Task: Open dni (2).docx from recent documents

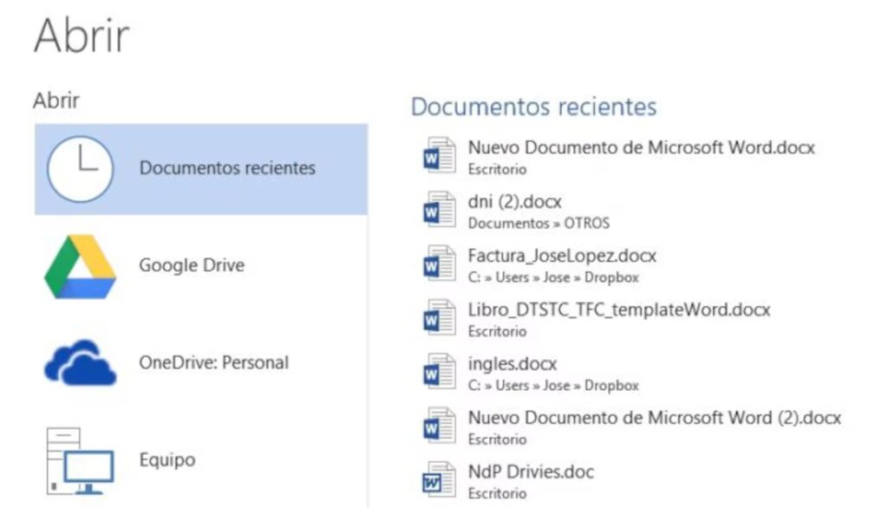Action: click(x=515, y=200)
